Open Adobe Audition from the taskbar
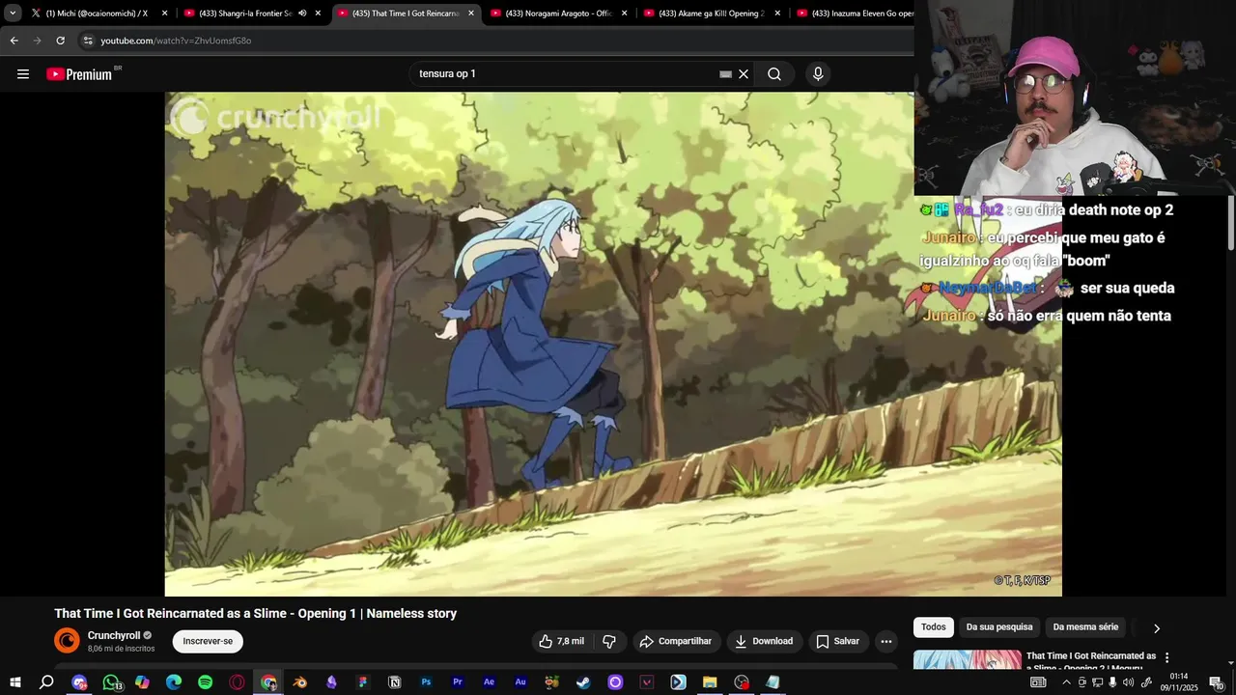 point(520,682)
